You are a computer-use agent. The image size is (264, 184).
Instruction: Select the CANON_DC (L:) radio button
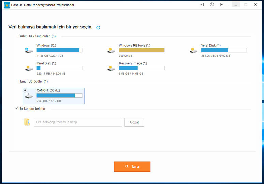pos(25,90)
